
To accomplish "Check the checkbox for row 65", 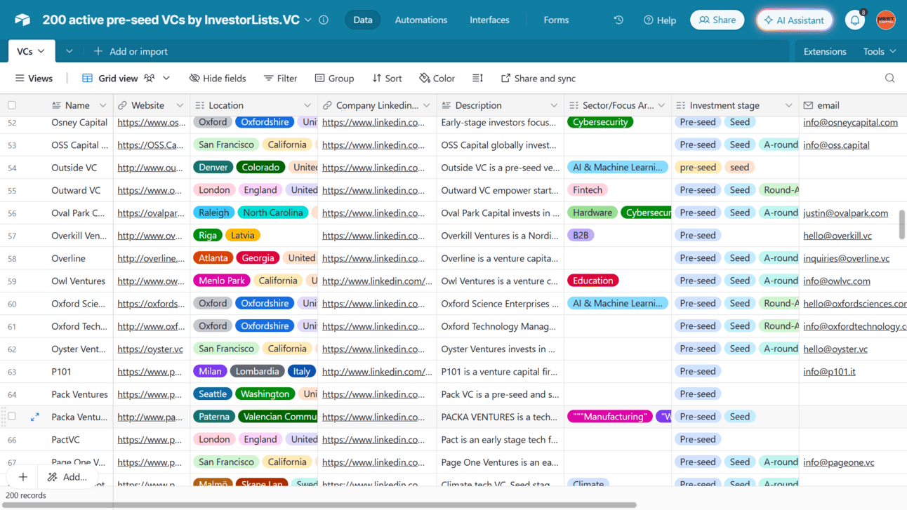I will click(x=12, y=416).
